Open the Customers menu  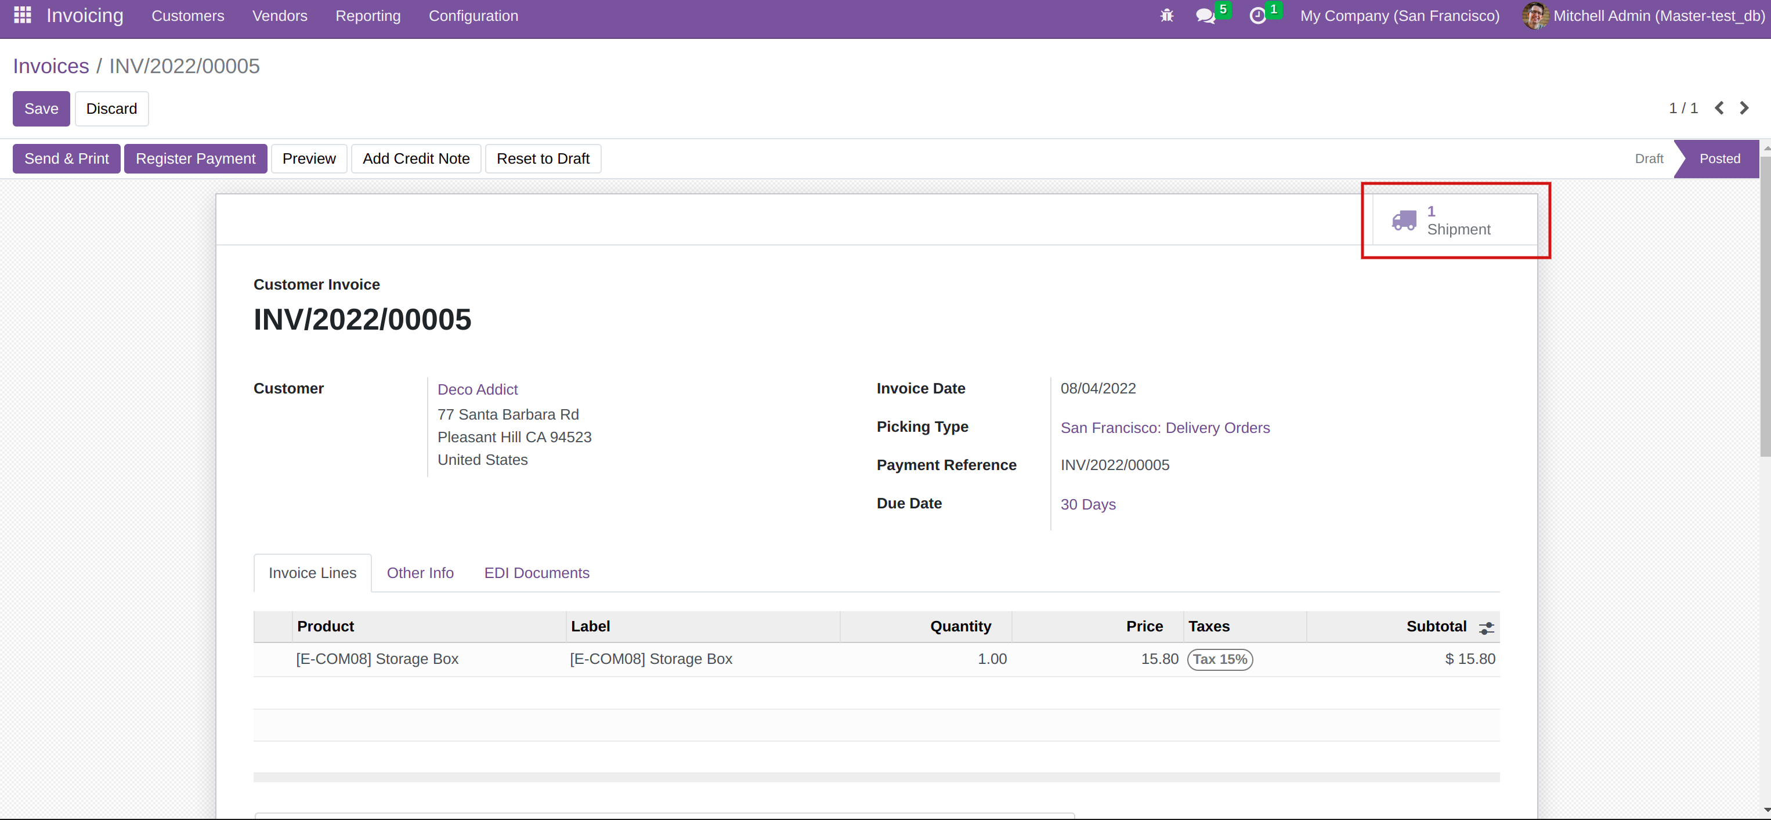187,16
